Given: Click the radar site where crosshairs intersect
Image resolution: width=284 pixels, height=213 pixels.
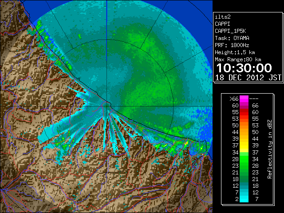Looking at the screenshot, I should pyautogui.click(x=107, y=106).
